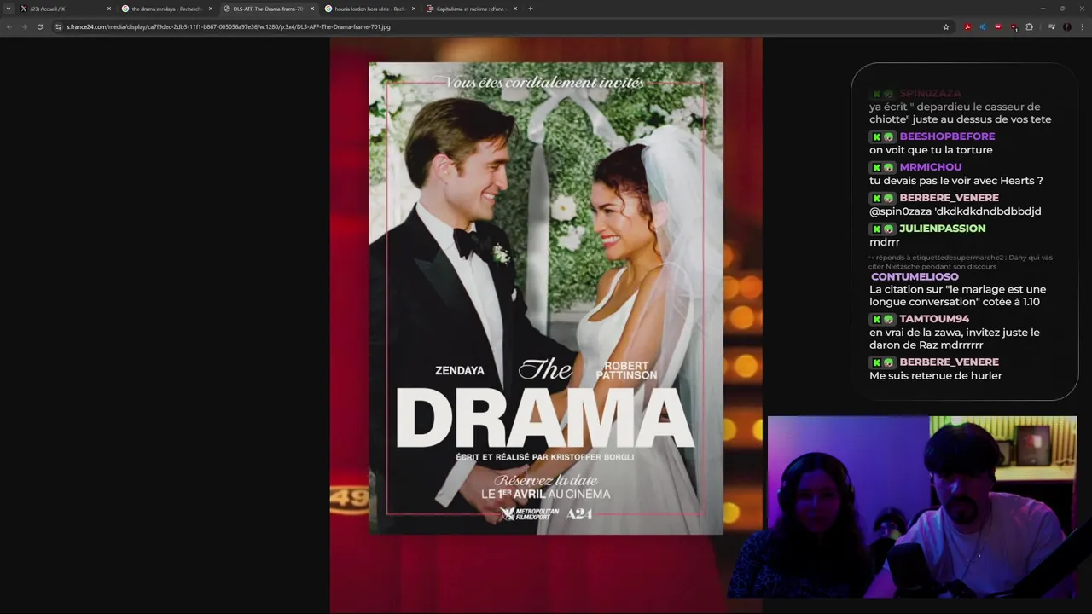This screenshot has height=614, width=1092.
Task: Switch to 'houria lordon hors série' tab
Action: [369, 9]
